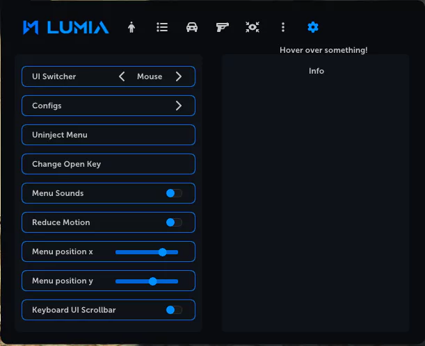The width and height of the screenshot is (425, 346).
Task: Click the Mouse value in UI Switcher
Action: point(150,76)
